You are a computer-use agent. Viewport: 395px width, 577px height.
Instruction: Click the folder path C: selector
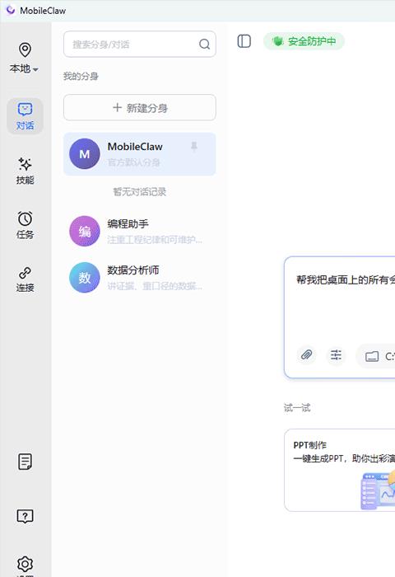[x=375, y=356]
